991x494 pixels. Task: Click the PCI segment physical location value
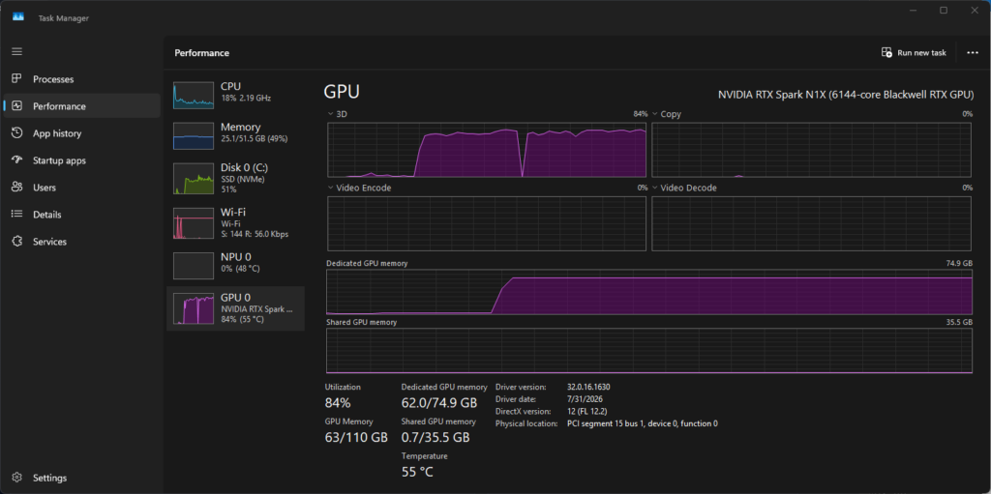coord(643,423)
